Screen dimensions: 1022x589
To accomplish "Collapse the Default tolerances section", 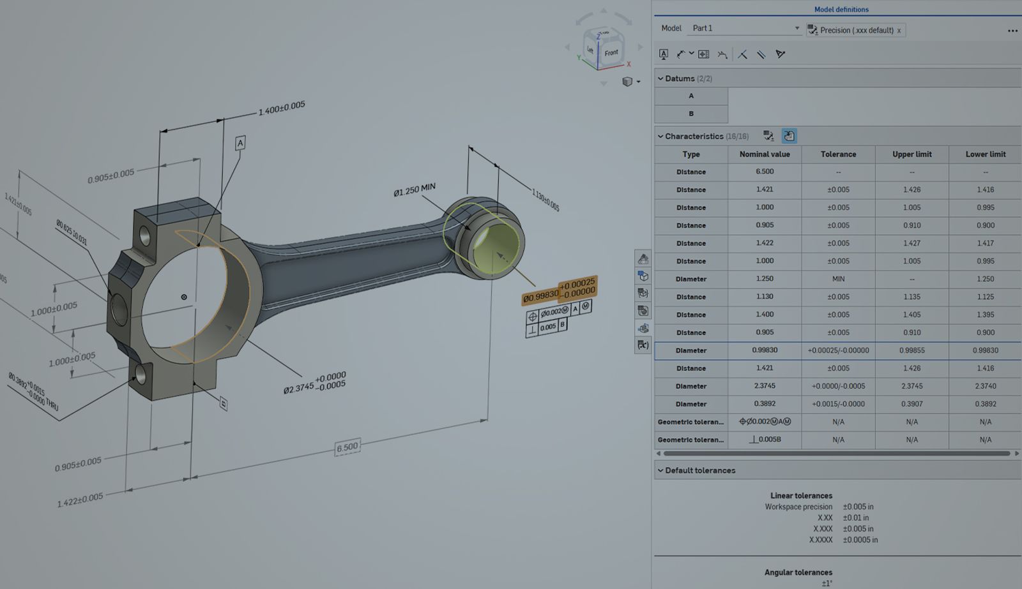I will click(x=660, y=470).
